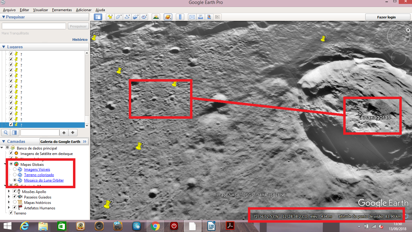Click in the main search input field
Image resolution: width=412 pixels, height=232 pixels.
pos(34,26)
